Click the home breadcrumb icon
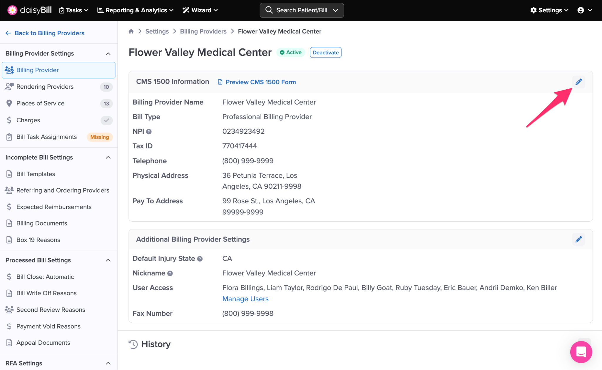602x370 pixels. (131, 31)
